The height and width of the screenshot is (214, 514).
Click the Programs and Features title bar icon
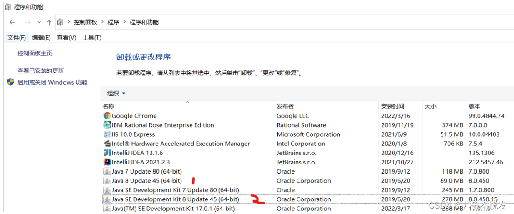8,6
